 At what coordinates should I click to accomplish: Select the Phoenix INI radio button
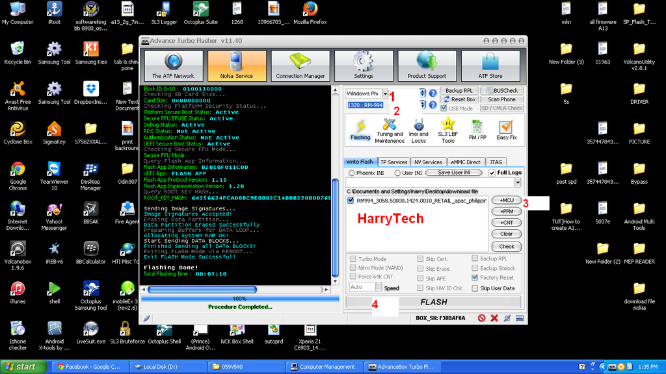coord(352,173)
